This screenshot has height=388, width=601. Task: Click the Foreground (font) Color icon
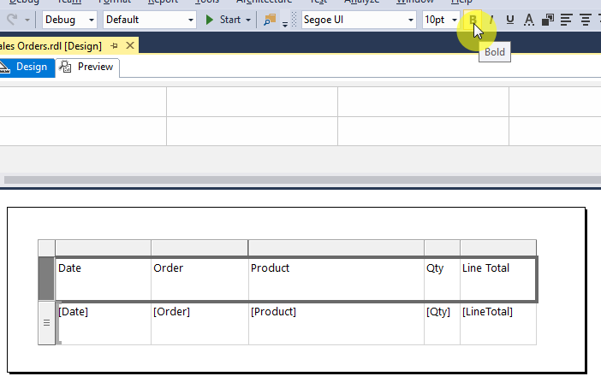(x=529, y=20)
